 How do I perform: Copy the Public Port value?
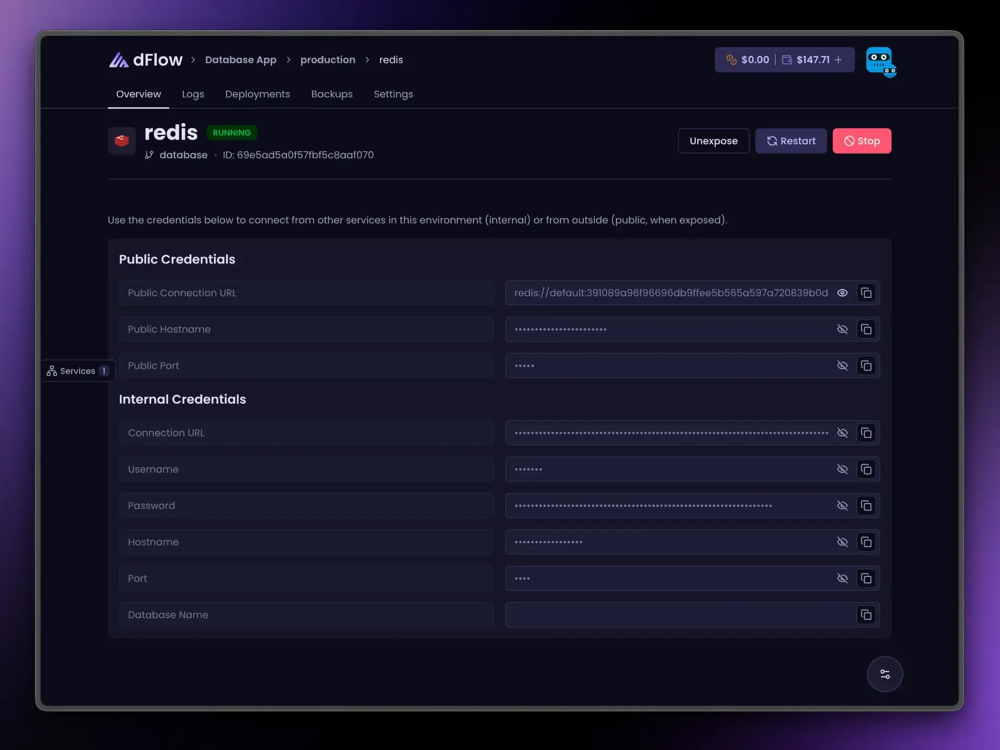click(x=866, y=366)
